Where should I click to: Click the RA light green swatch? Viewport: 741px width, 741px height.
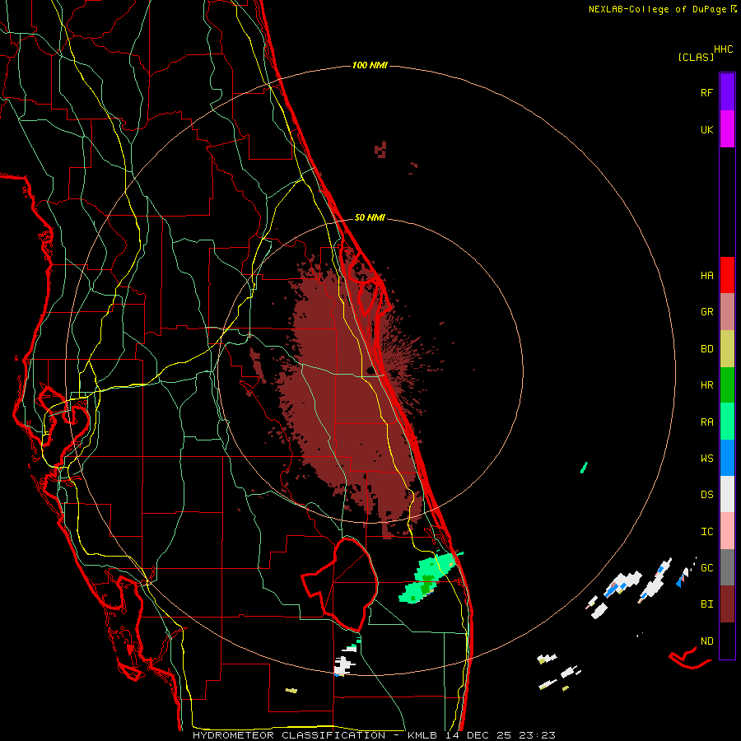(x=727, y=422)
